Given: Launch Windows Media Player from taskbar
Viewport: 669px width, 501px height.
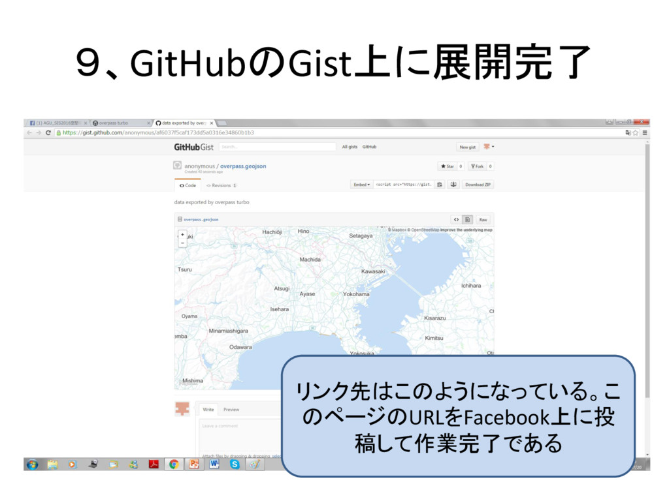Looking at the screenshot, I should (73, 464).
